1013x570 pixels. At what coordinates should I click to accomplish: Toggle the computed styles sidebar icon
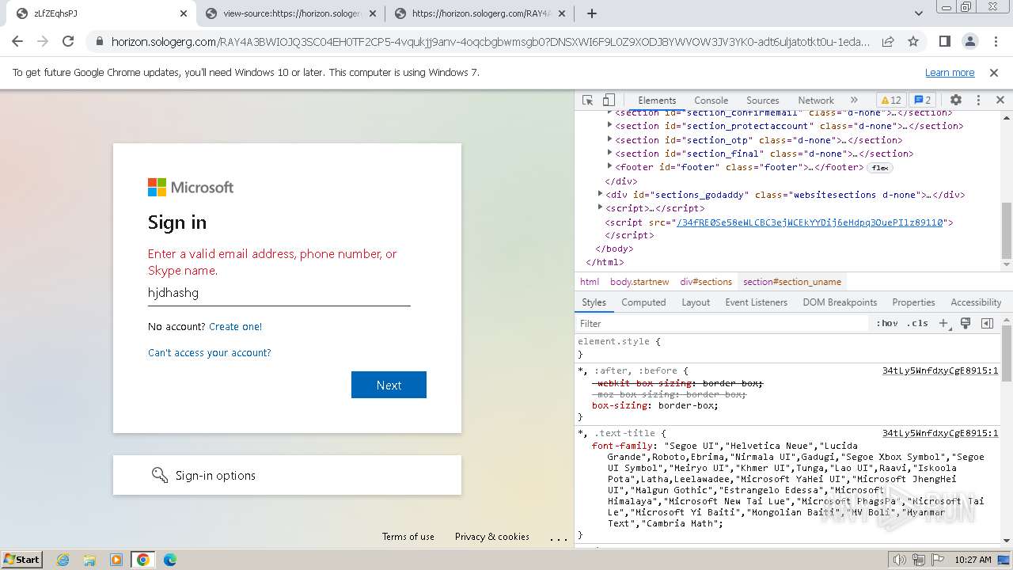(987, 324)
